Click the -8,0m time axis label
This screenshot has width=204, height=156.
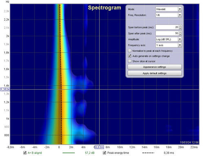pyautogui.click(x=10, y=147)
